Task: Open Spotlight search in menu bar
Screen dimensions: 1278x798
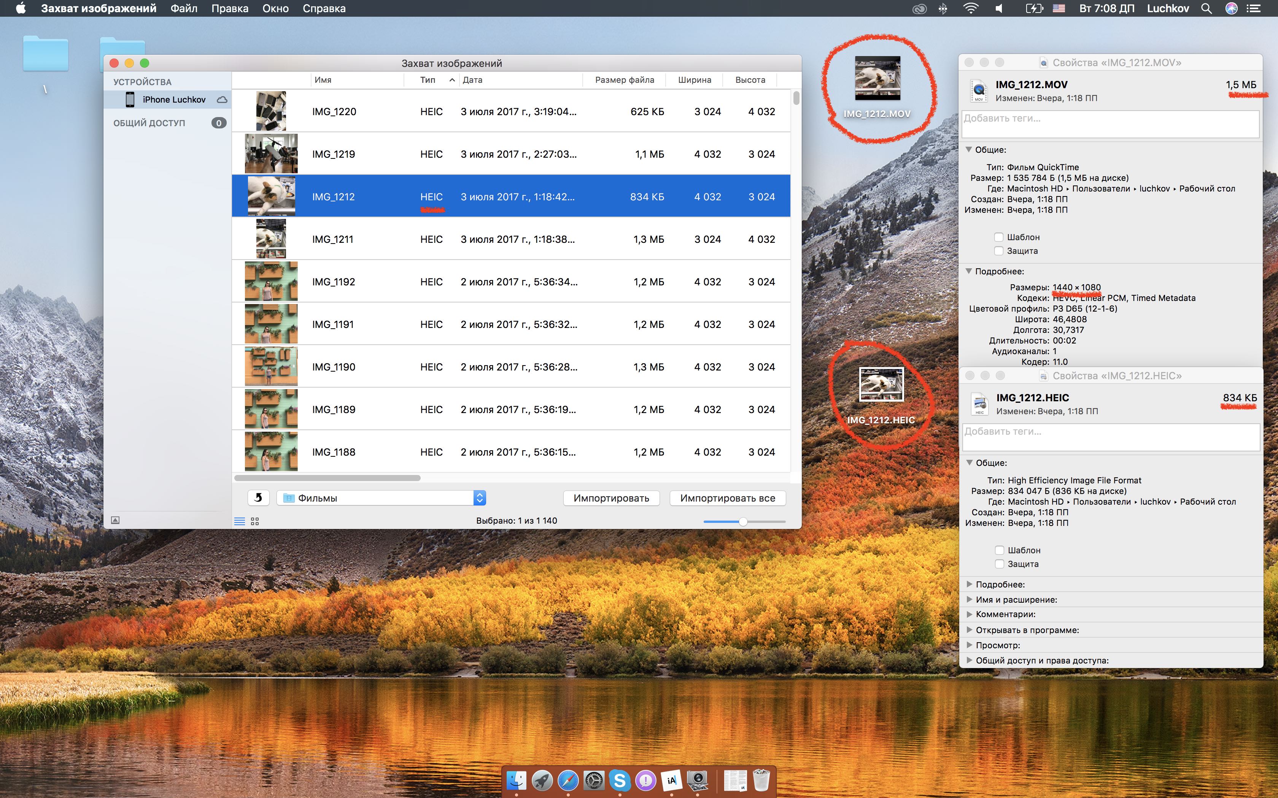Action: click(x=1206, y=8)
